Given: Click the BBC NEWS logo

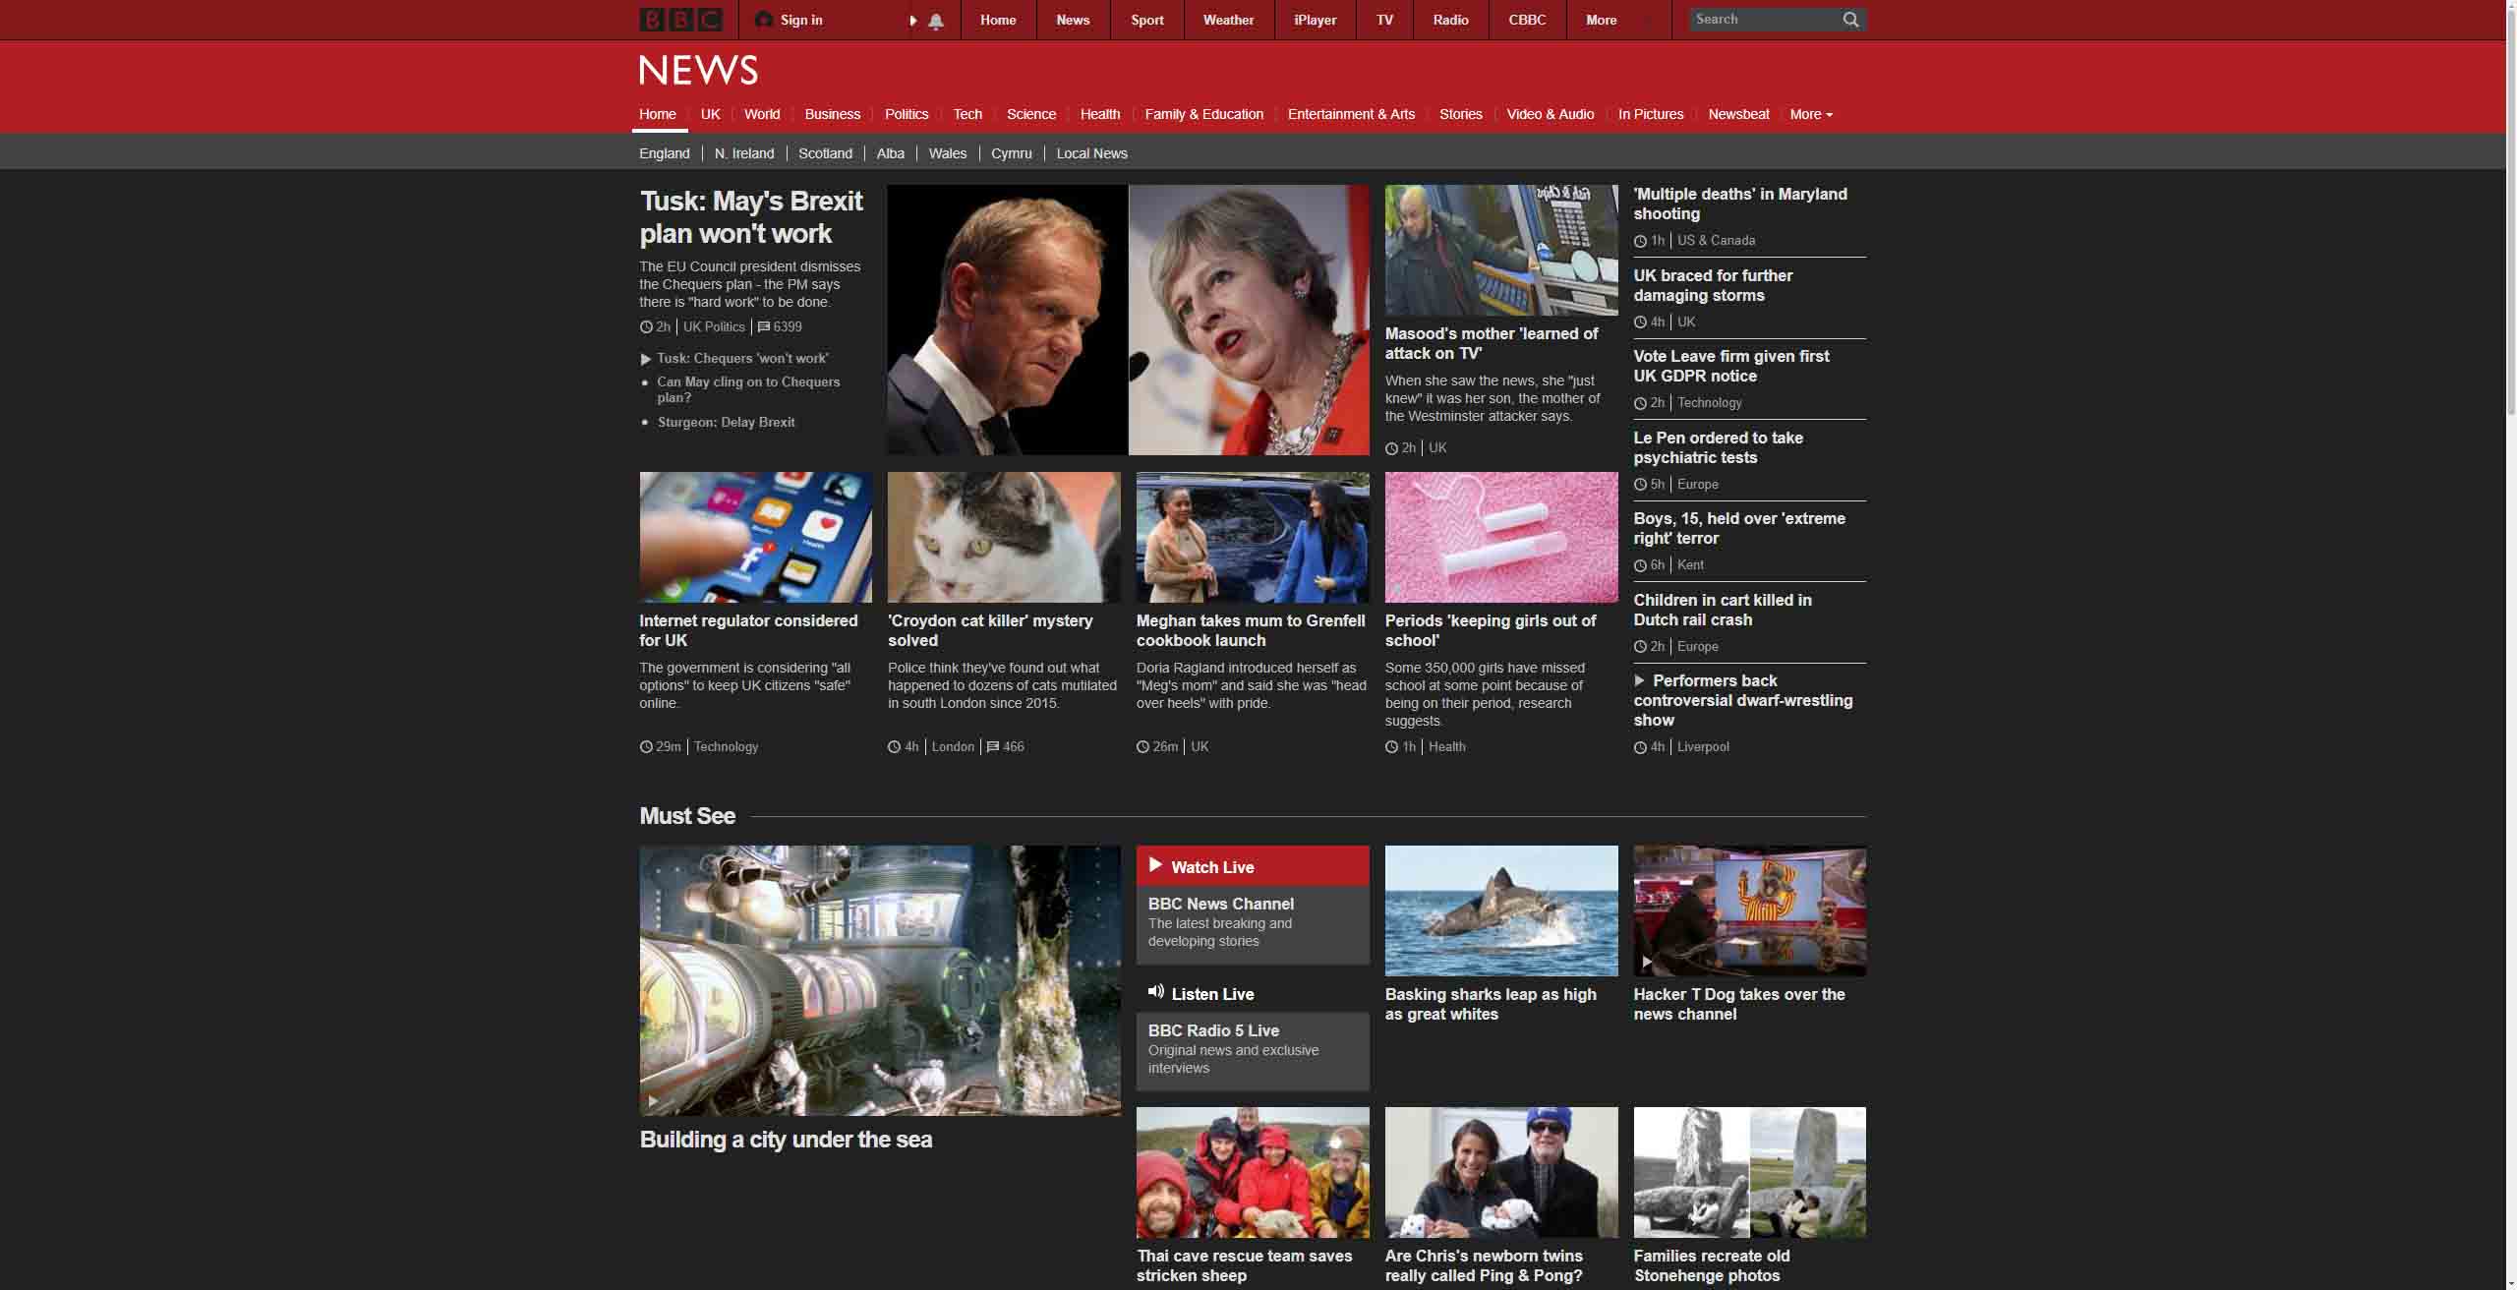Looking at the screenshot, I should click(698, 70).
